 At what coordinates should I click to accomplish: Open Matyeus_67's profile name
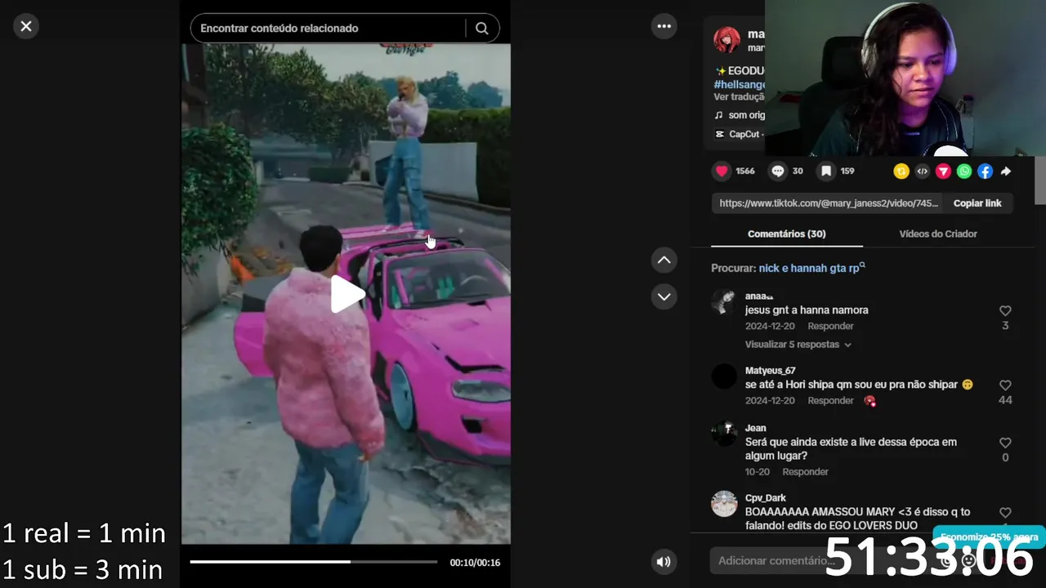[x=770, y=371]
